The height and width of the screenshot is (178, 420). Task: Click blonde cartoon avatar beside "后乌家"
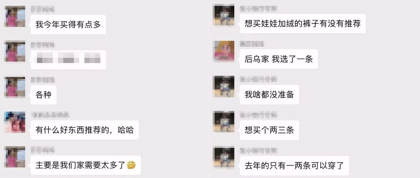224,51
